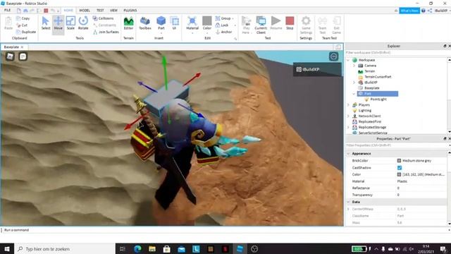Click the share icon near username
The width and height of the screenshot is (451, 254).
tap(430, 11)
